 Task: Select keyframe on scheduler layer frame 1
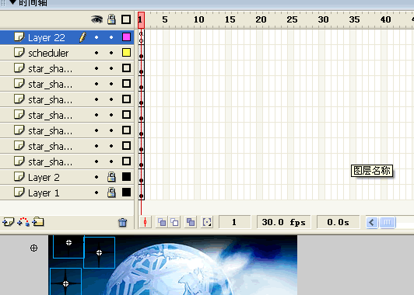point(142,53)
